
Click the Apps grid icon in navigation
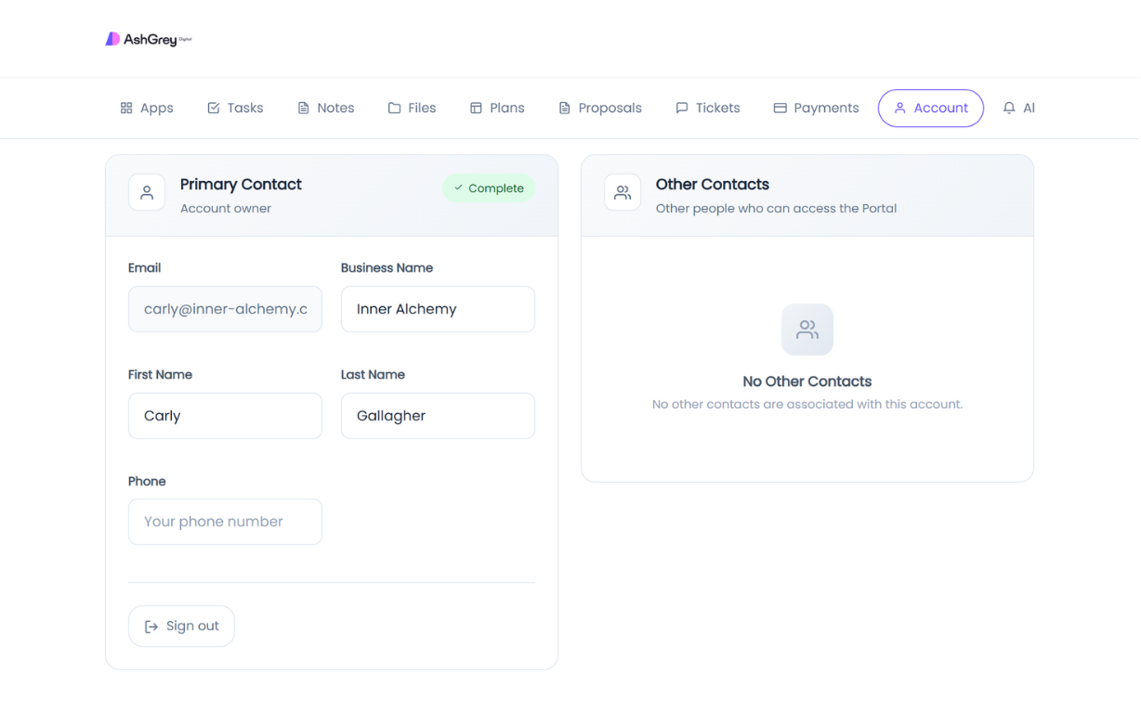coord(126,108)
